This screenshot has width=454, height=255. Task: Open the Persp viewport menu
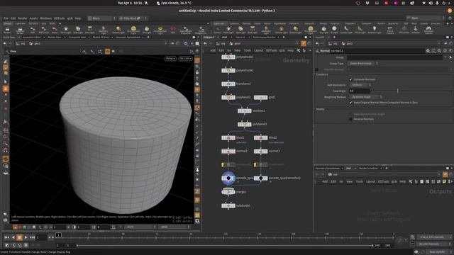170,59
